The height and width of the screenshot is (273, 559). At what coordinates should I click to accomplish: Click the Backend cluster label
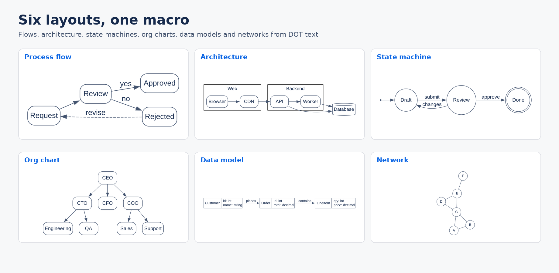pyautogui.click(x=295, y=89)
